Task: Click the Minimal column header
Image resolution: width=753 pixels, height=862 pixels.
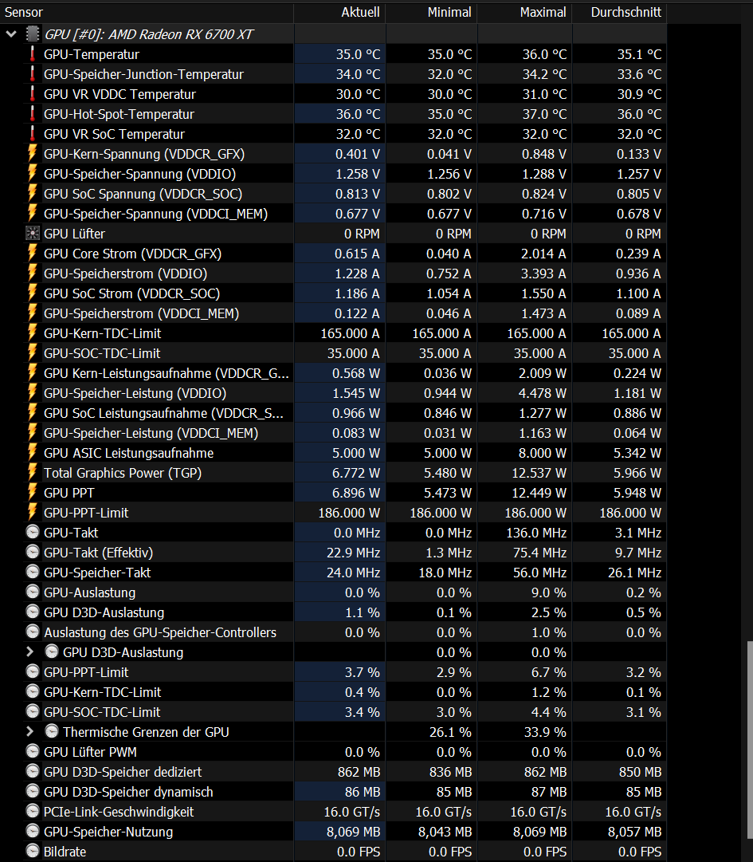Action: click(432, 12)
